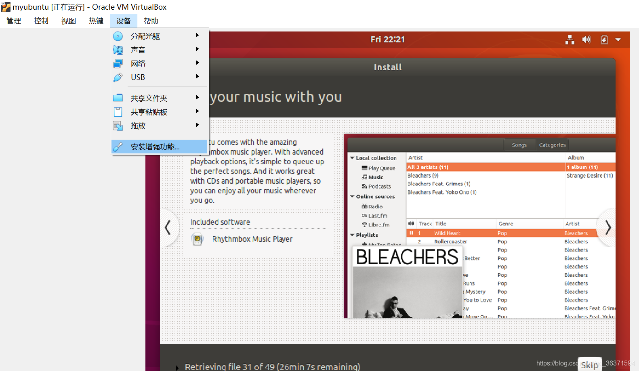Image resolution: width=639 pixels, height=371 pixels.
Task: Select 安装增强功能... menu entry
Action: [x=159, y=147]
